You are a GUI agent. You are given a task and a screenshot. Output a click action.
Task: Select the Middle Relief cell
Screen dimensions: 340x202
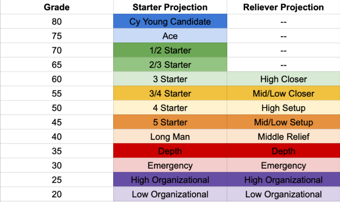283,137
